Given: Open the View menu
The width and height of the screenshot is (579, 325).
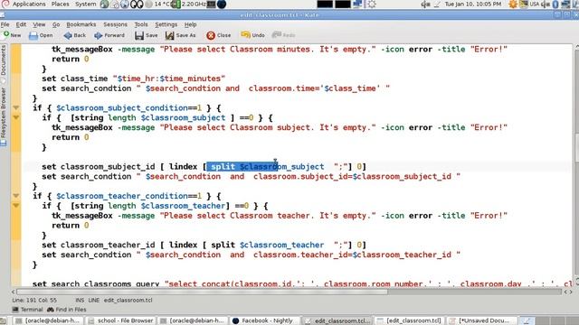Looking at the screenshot, I should (x=39, y=24).
